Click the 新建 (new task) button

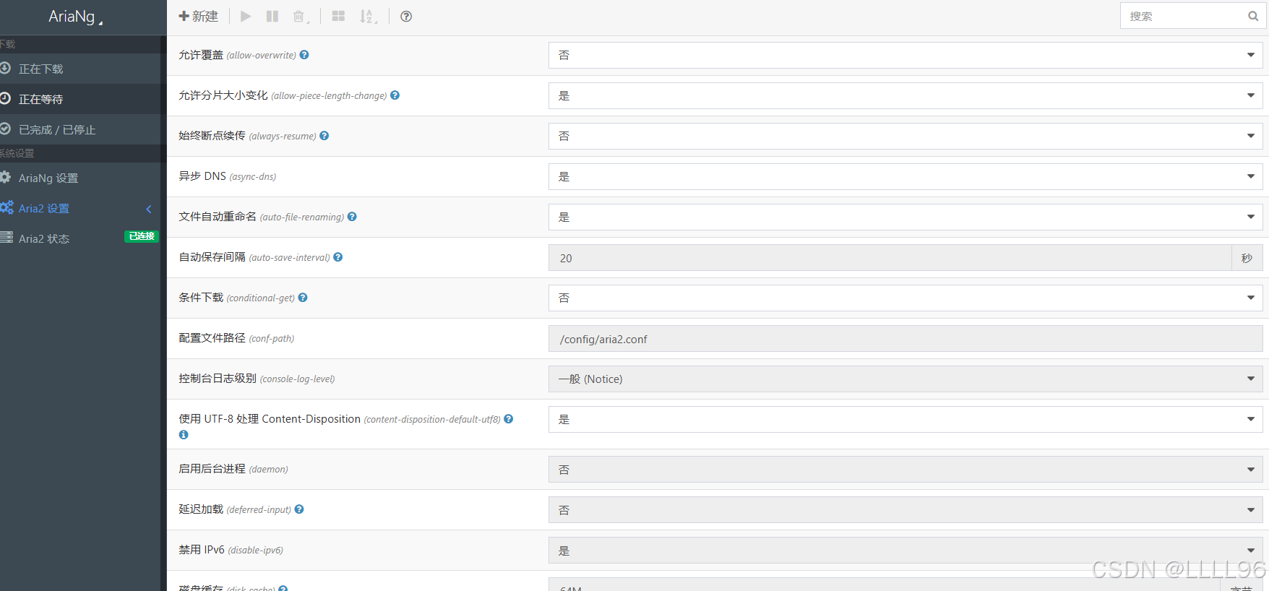[x=198, y=16]
